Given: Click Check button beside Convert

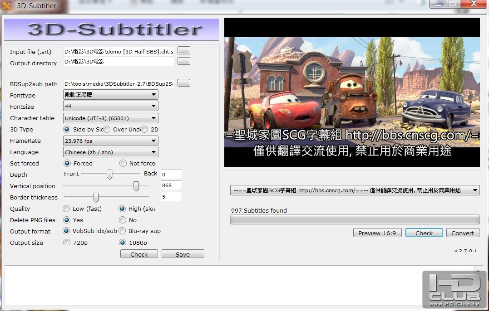Looking at the screenshot, I should click(x=424, y=233).
